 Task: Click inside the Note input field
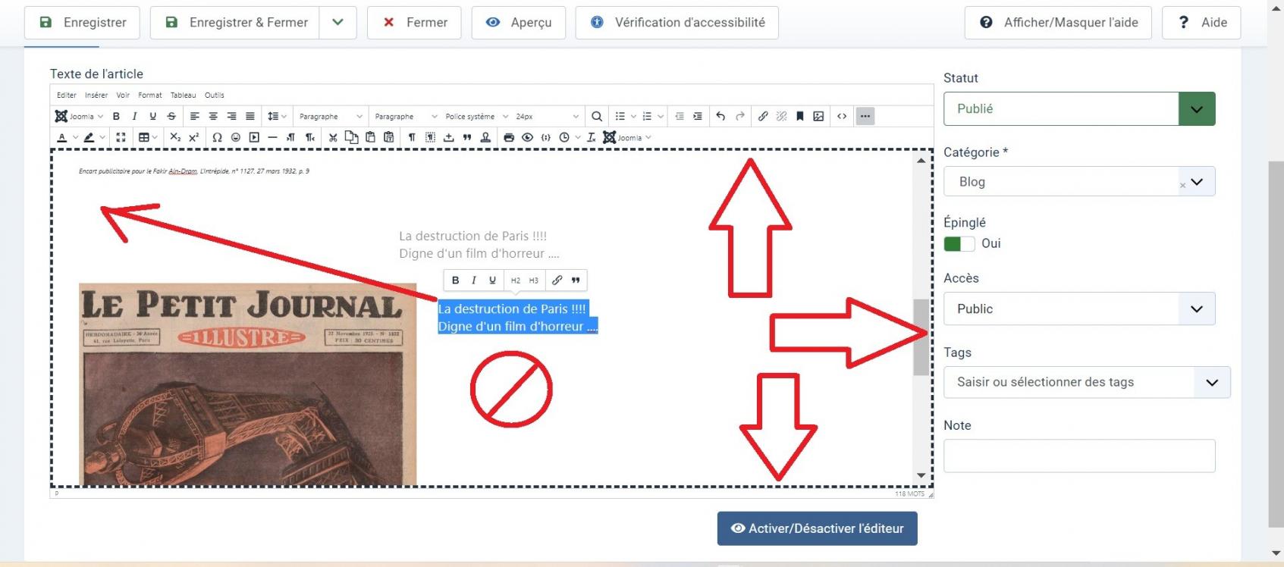click(x=1079, y=456)
